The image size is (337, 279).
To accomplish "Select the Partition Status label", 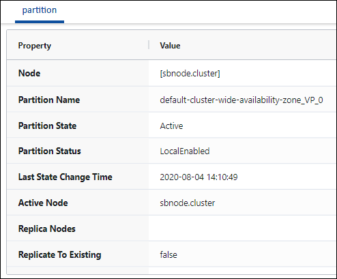I will tap(50, 151).
